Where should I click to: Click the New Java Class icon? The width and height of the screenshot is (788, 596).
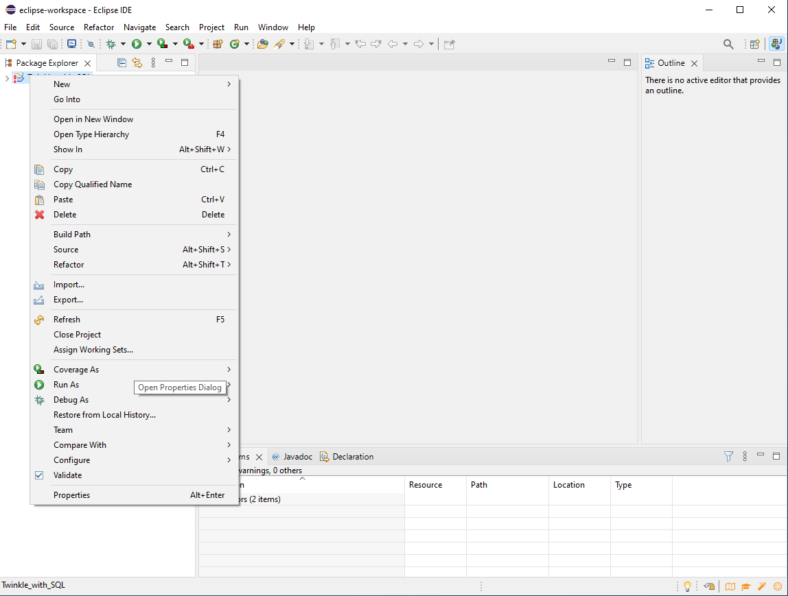click(x=234, y=44)
